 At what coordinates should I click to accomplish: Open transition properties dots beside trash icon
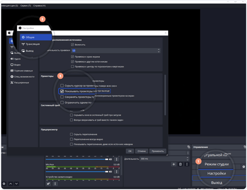(187, 164)
